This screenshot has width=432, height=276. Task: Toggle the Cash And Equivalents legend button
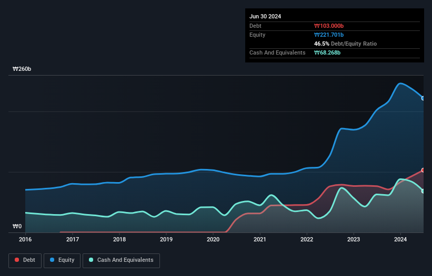point(121,260)
